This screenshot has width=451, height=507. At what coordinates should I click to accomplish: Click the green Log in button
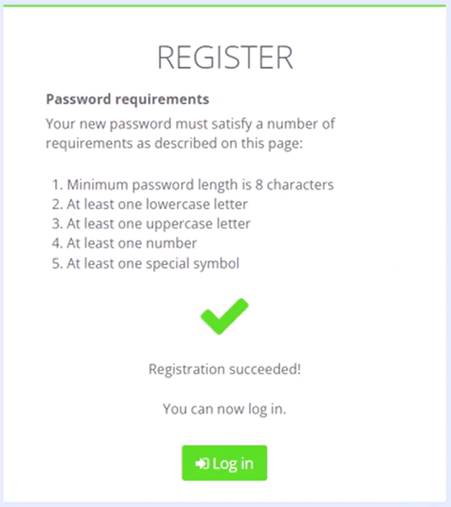point(224,463)
